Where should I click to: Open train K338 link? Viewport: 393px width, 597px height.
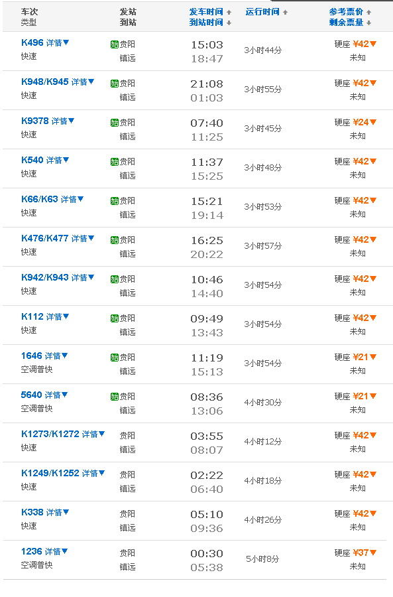point(32,513)
